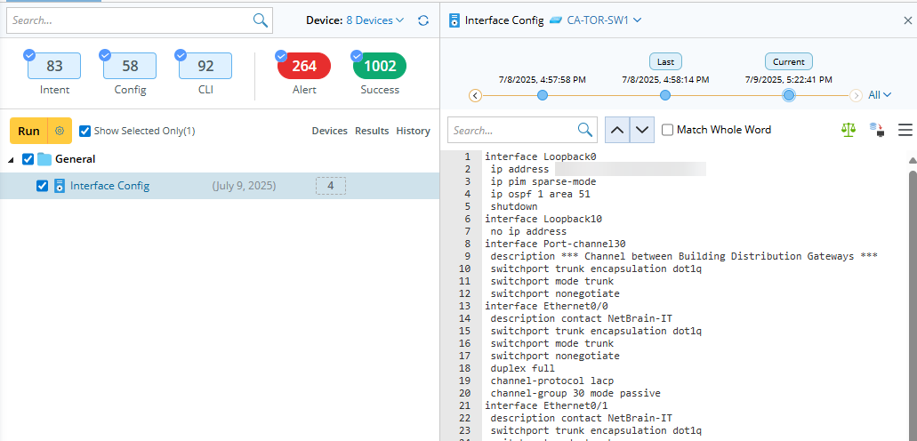Jump to previous search match with up arrow
The height and width of the screenshot is (441, 917).
click(x=617, y=130)
